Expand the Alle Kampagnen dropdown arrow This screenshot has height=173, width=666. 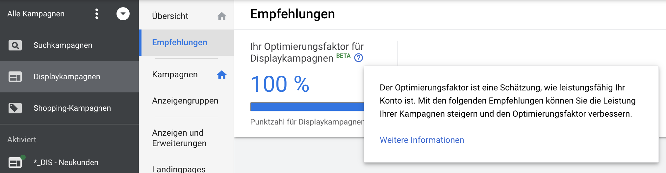[123, 14]
